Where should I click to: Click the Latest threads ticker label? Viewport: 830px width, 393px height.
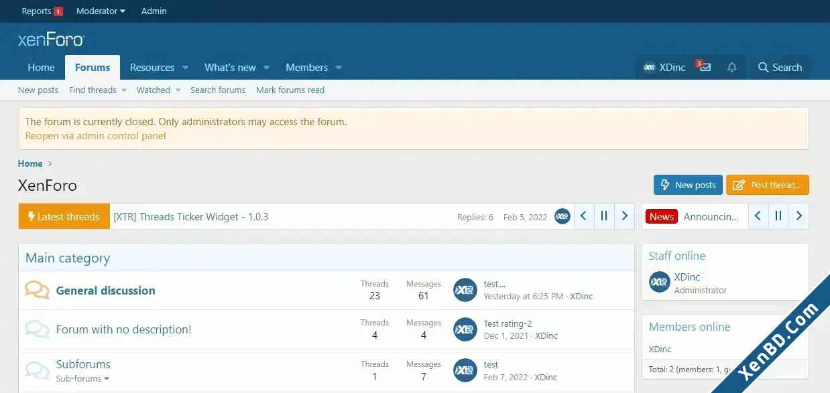(x=64, y=216)
